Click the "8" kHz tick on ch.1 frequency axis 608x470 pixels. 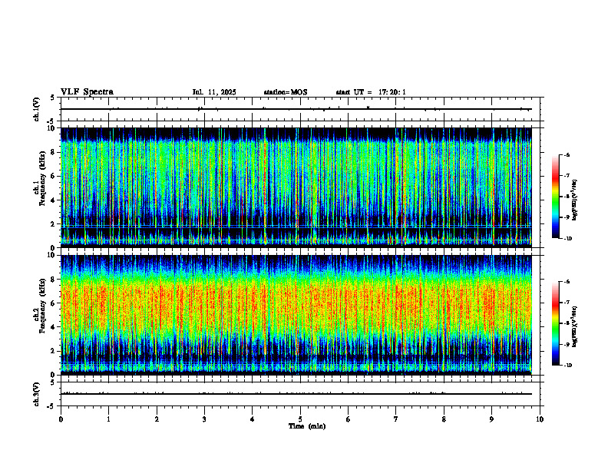(x=55, y=152)
